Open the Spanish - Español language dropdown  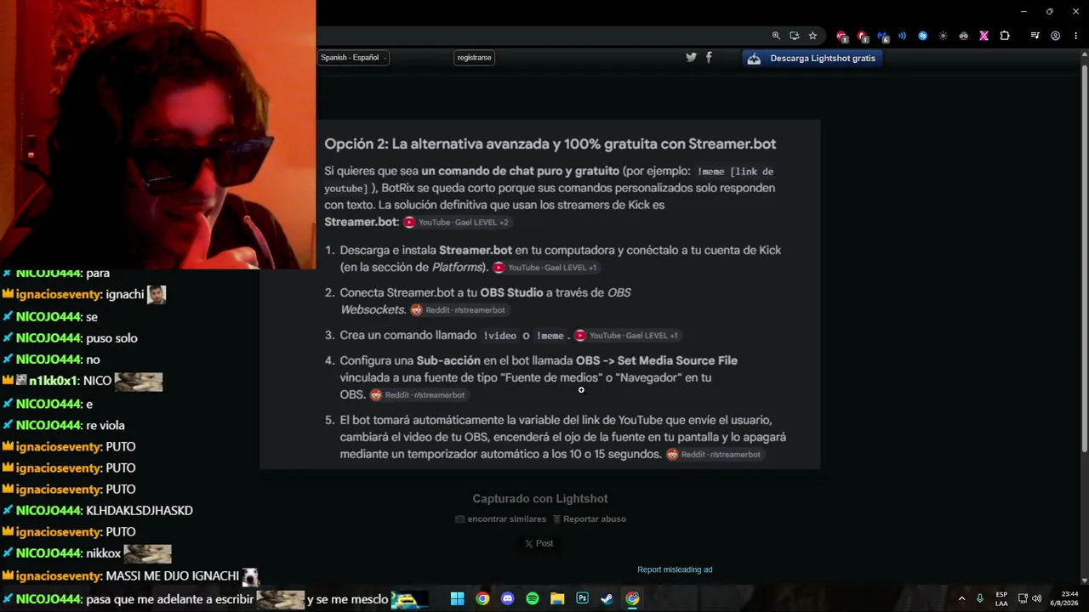point(353,58)
